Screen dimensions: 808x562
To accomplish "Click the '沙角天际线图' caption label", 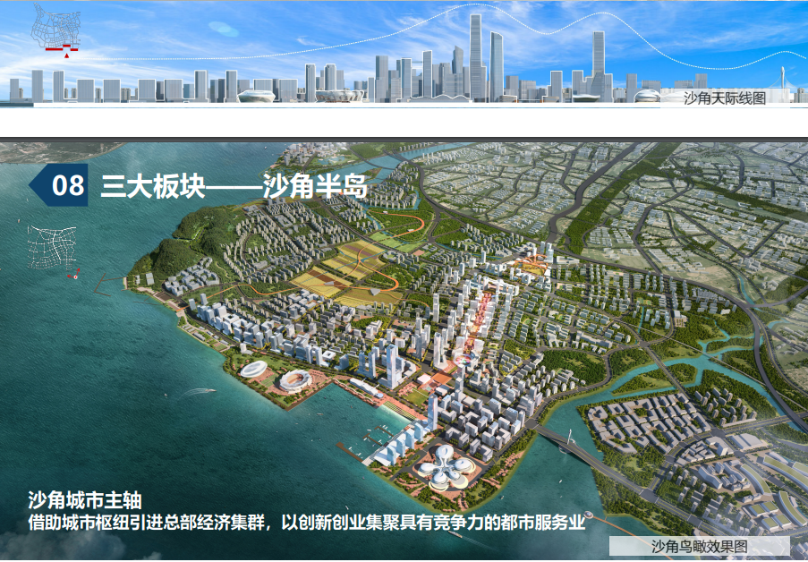I will point(725,98).
